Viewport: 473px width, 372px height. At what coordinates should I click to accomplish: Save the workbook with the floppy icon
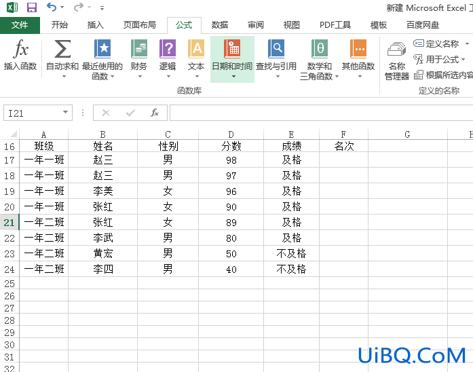tap(32, 7)
